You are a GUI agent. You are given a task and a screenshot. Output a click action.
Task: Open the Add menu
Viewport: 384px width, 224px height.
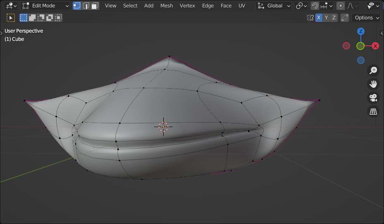pyautogui.click(x=149, y=6)
